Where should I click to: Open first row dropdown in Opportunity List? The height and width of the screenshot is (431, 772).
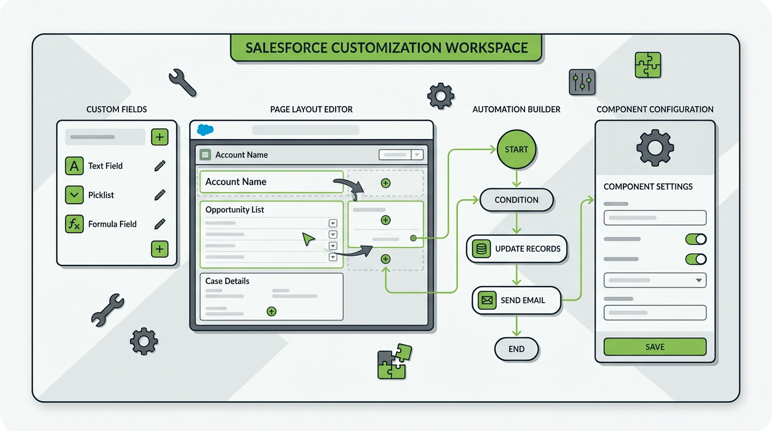333,223
